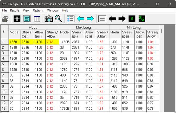This screenshot has width=176, height=113.
Task: Click the black right arrow icon
Action: [x=122, y=19]
